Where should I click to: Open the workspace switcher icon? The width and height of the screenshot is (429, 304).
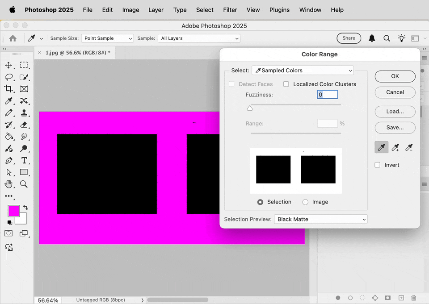pyautogui.click(x=415, y=38)
